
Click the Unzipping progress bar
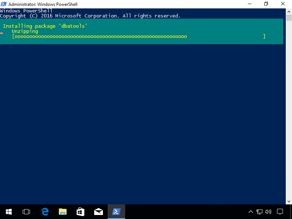tap(139, 36)
